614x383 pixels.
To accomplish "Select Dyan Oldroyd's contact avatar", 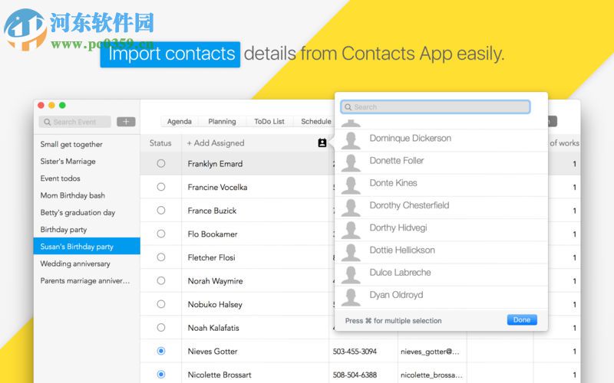I will (351, 297).
